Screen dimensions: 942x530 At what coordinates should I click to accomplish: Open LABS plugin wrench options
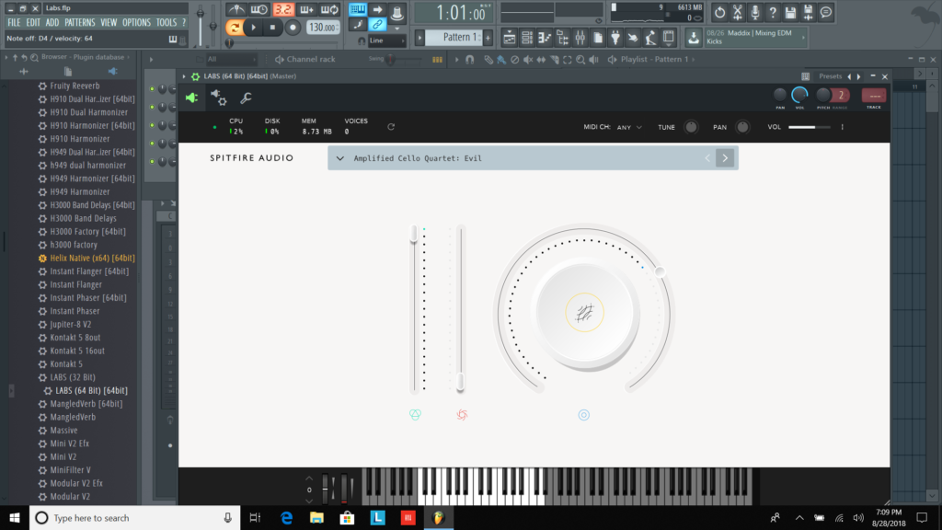(x=246, y=98)
